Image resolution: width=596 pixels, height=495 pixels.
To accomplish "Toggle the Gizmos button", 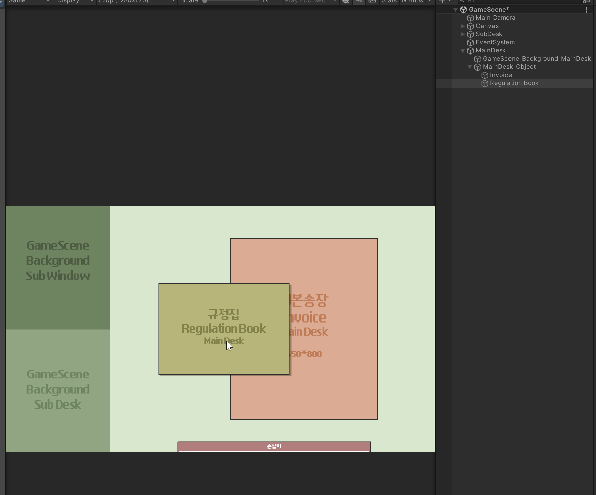I will (x=412, y=1).
